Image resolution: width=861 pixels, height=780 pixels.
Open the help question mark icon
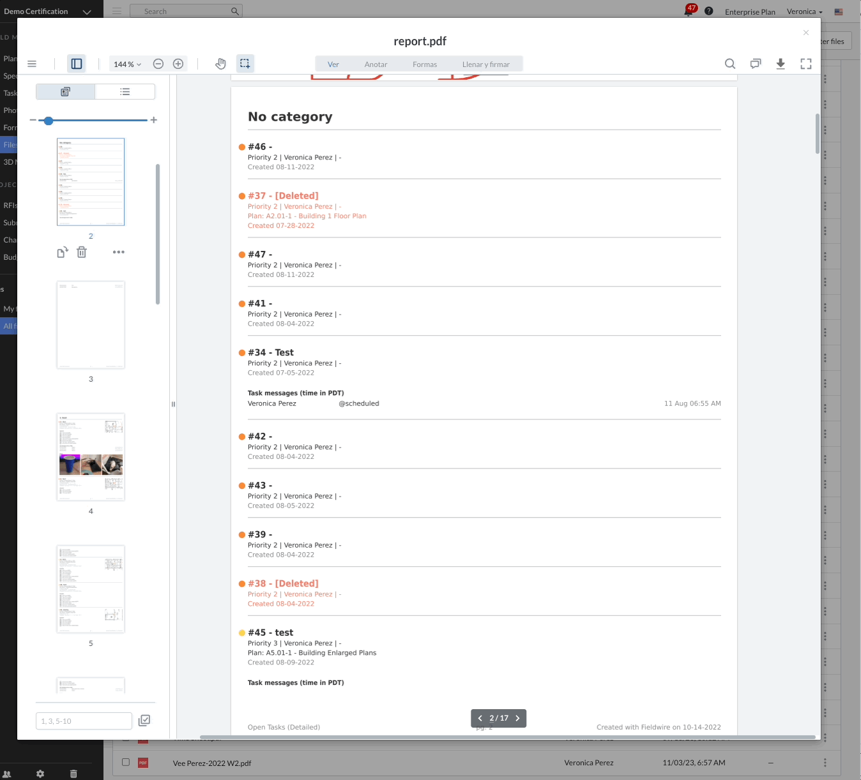tap(709, 11)
